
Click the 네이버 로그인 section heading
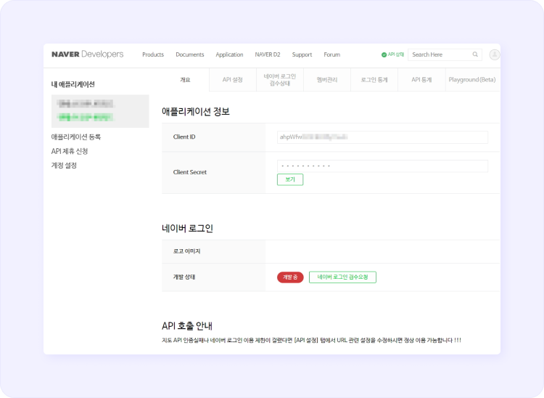tap(187, 228)
